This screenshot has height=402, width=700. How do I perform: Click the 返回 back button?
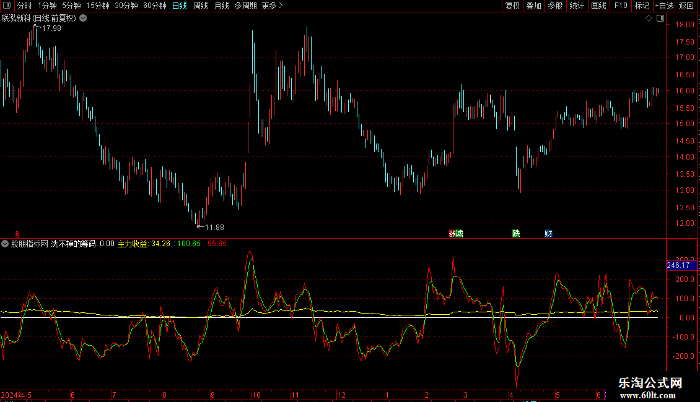click(x=686, y=6)
